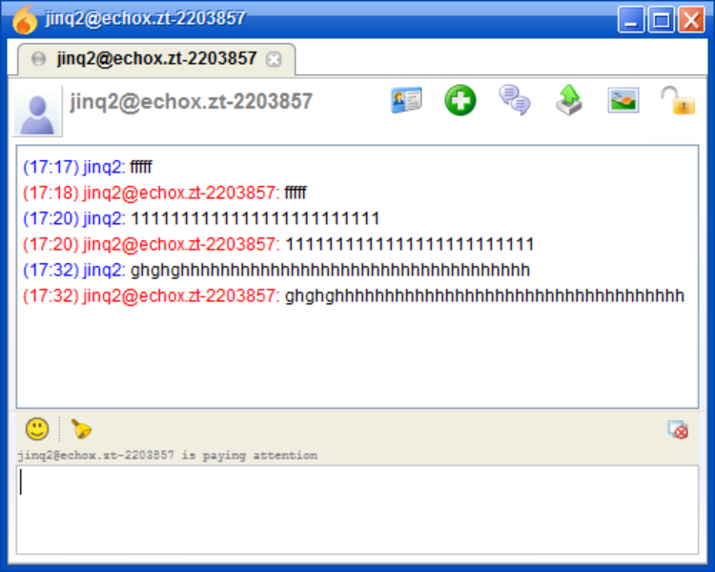715x572 pixels.
Task: Toggle the encryption padlock icon
Action: coord(678,100)
